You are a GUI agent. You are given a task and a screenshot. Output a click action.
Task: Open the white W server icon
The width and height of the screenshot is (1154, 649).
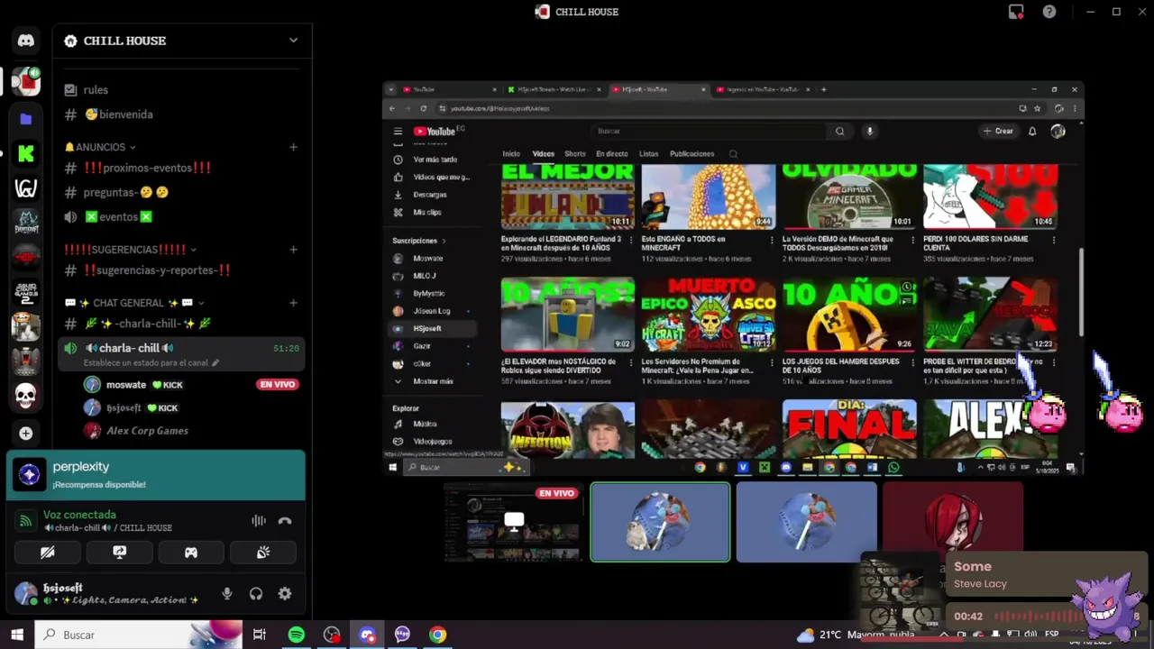pos(26,188)
